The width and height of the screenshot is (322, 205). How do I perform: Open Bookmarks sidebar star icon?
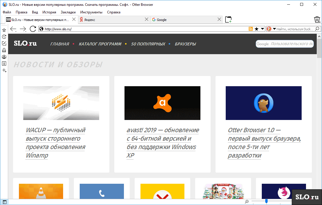pyautogui.click(x=4, y=30)
